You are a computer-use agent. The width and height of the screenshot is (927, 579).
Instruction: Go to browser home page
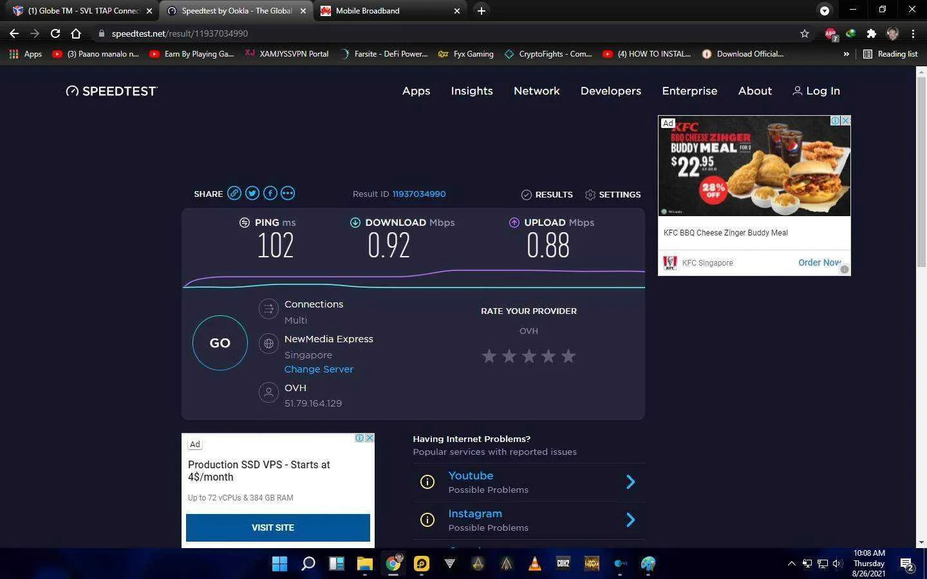point(76,33)
